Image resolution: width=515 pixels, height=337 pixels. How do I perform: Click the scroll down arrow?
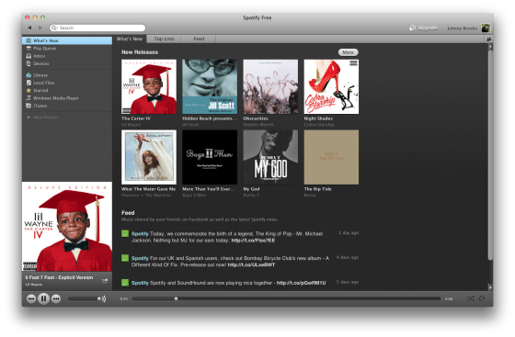point(490,287)
